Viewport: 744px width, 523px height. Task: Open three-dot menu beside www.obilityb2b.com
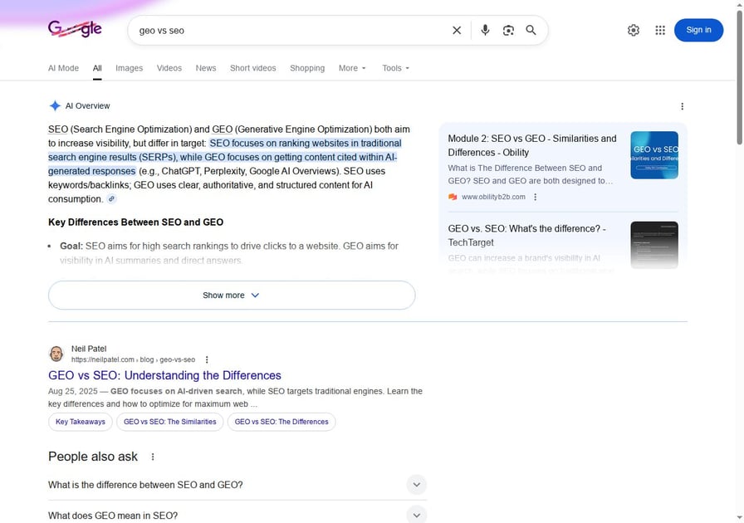pyautogui.click(x=536, y=197)
